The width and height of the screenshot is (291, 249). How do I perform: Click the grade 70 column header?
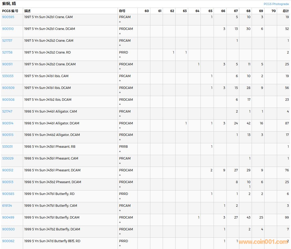pyautogui.click(x=273, y=11)
